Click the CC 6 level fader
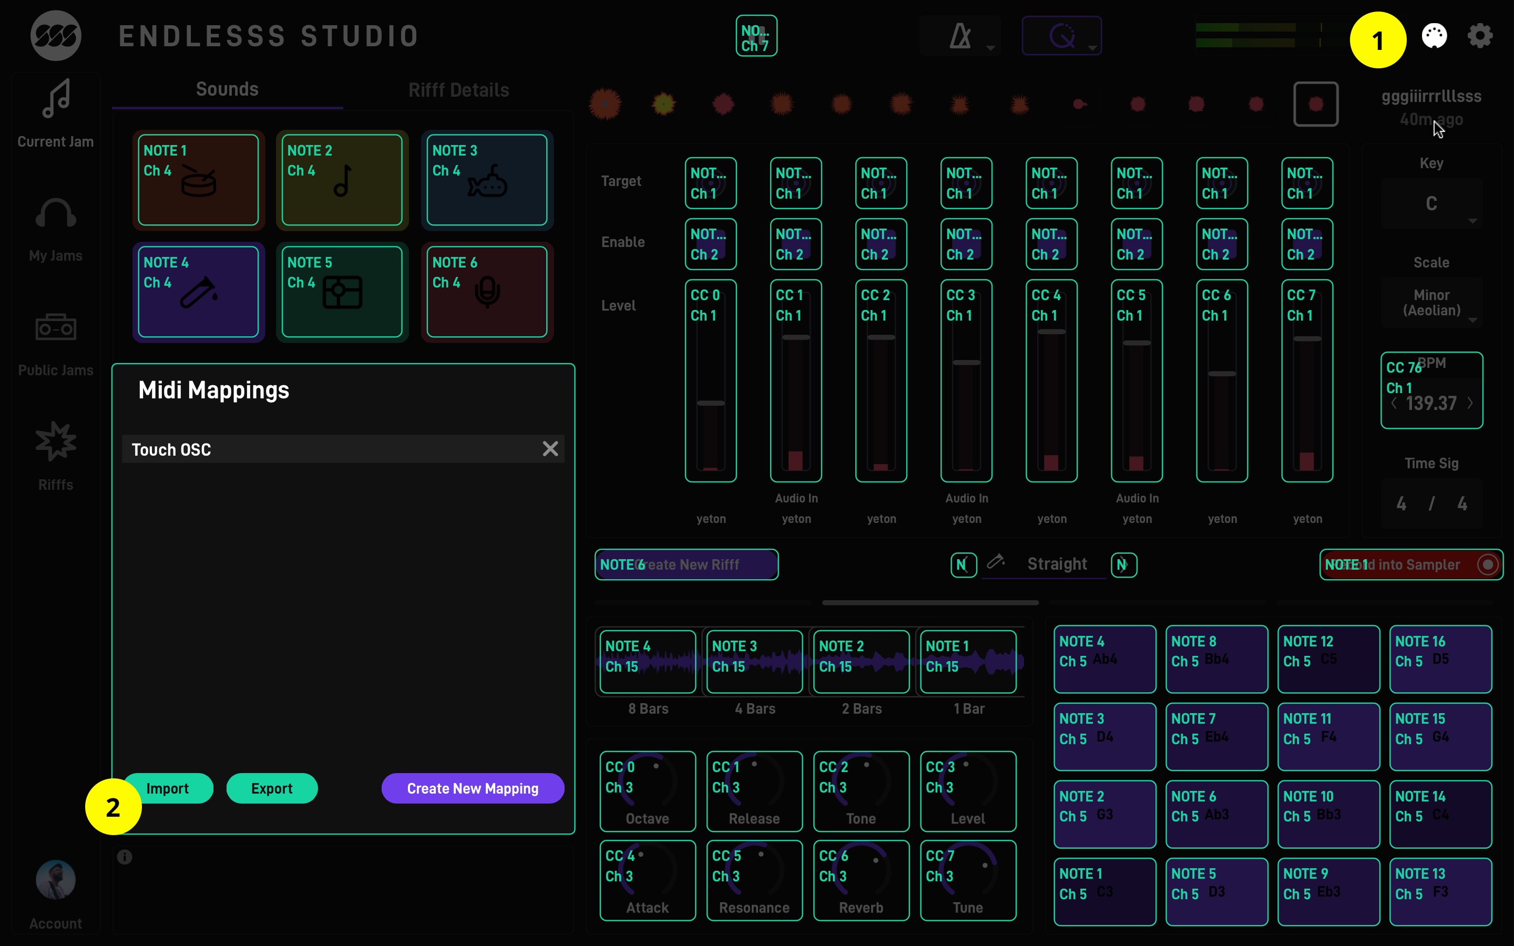The height and width of the screenshot is (946, 1514). click(x=1222, y=381)
